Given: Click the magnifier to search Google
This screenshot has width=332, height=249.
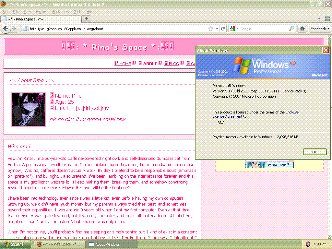Looking at the screenshot, I should [291, 29].
